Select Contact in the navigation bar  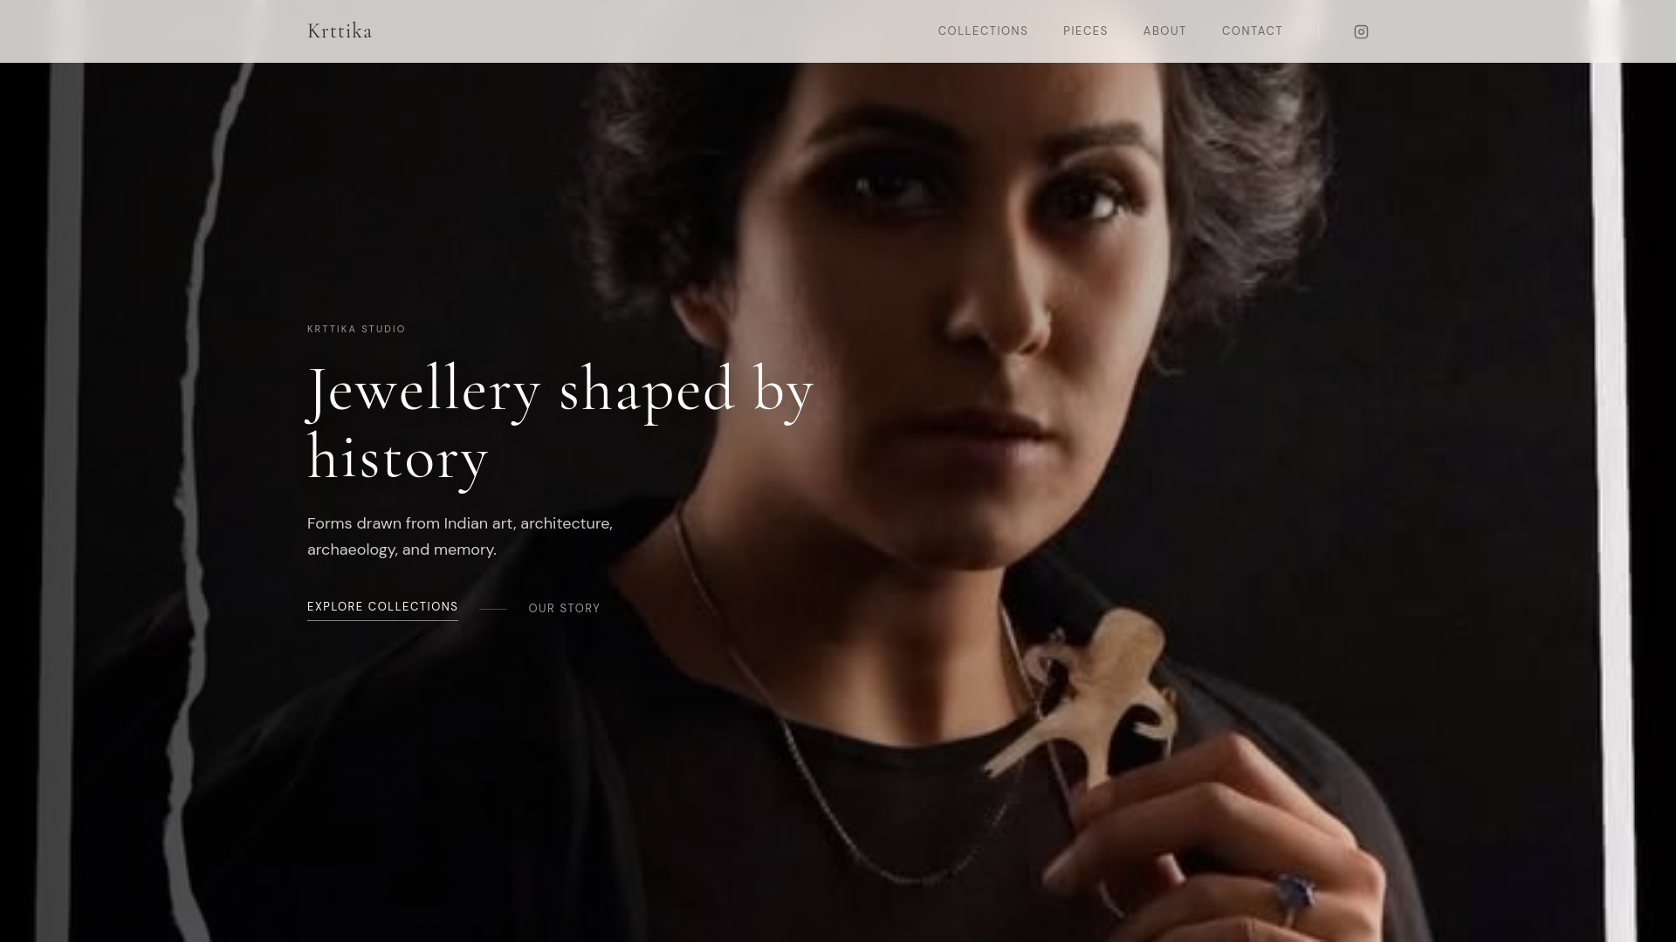1252,31
